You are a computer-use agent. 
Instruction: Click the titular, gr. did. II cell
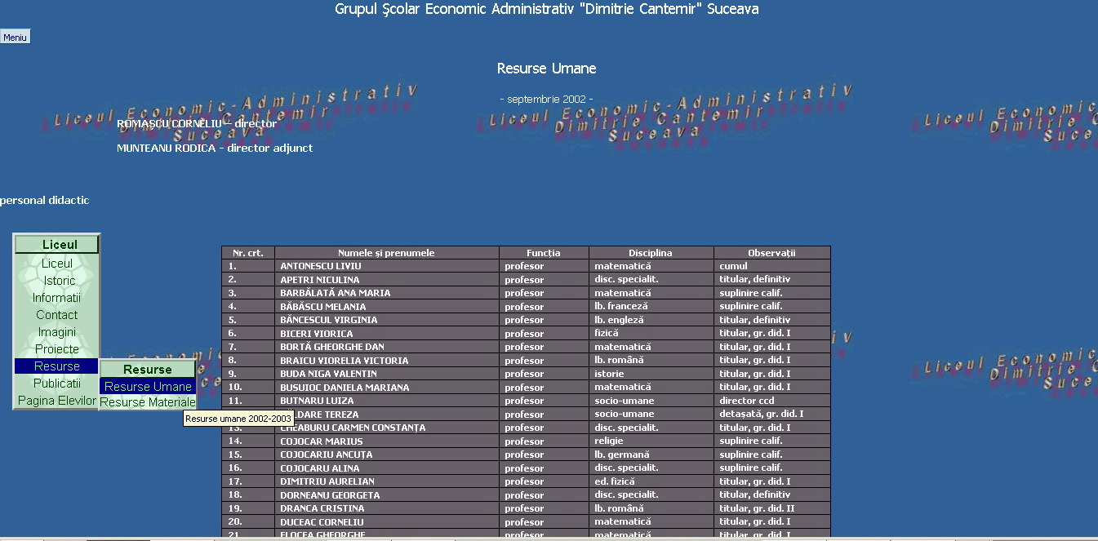(771, 508)
